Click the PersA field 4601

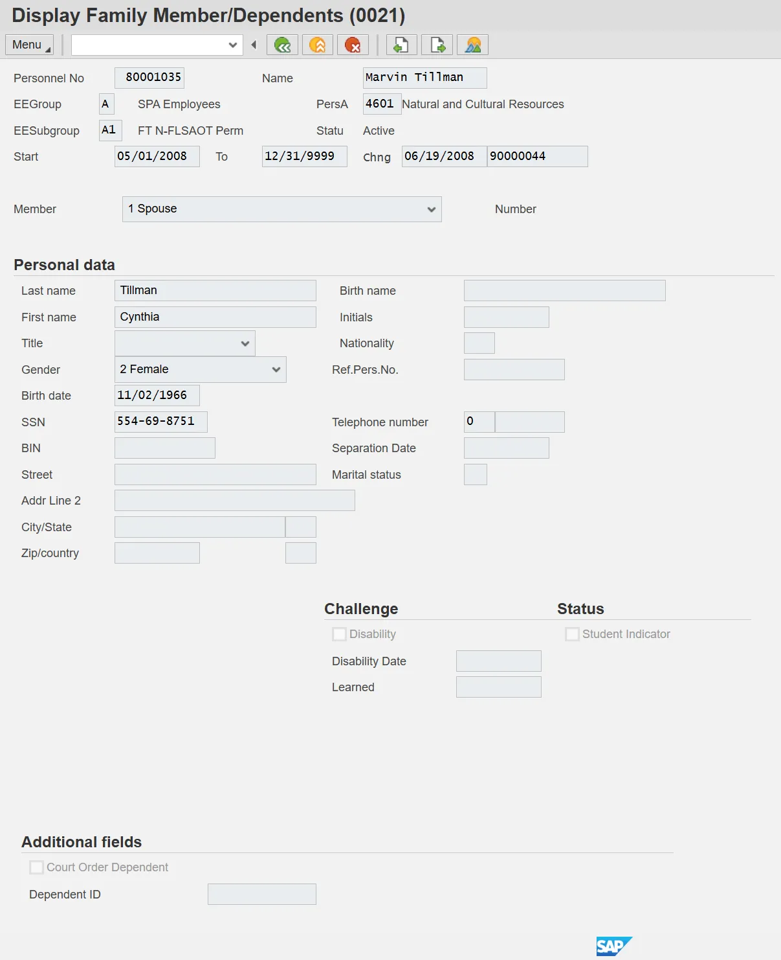(382, 104)
